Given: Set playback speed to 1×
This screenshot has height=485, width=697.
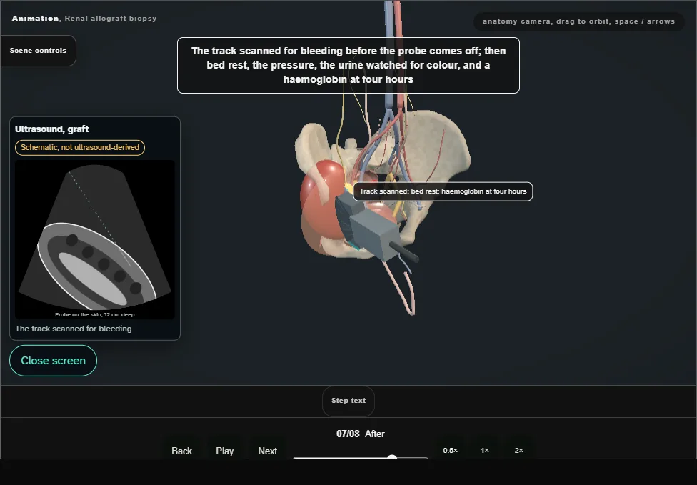Looking at the screenshot, I should pos(484,450).
